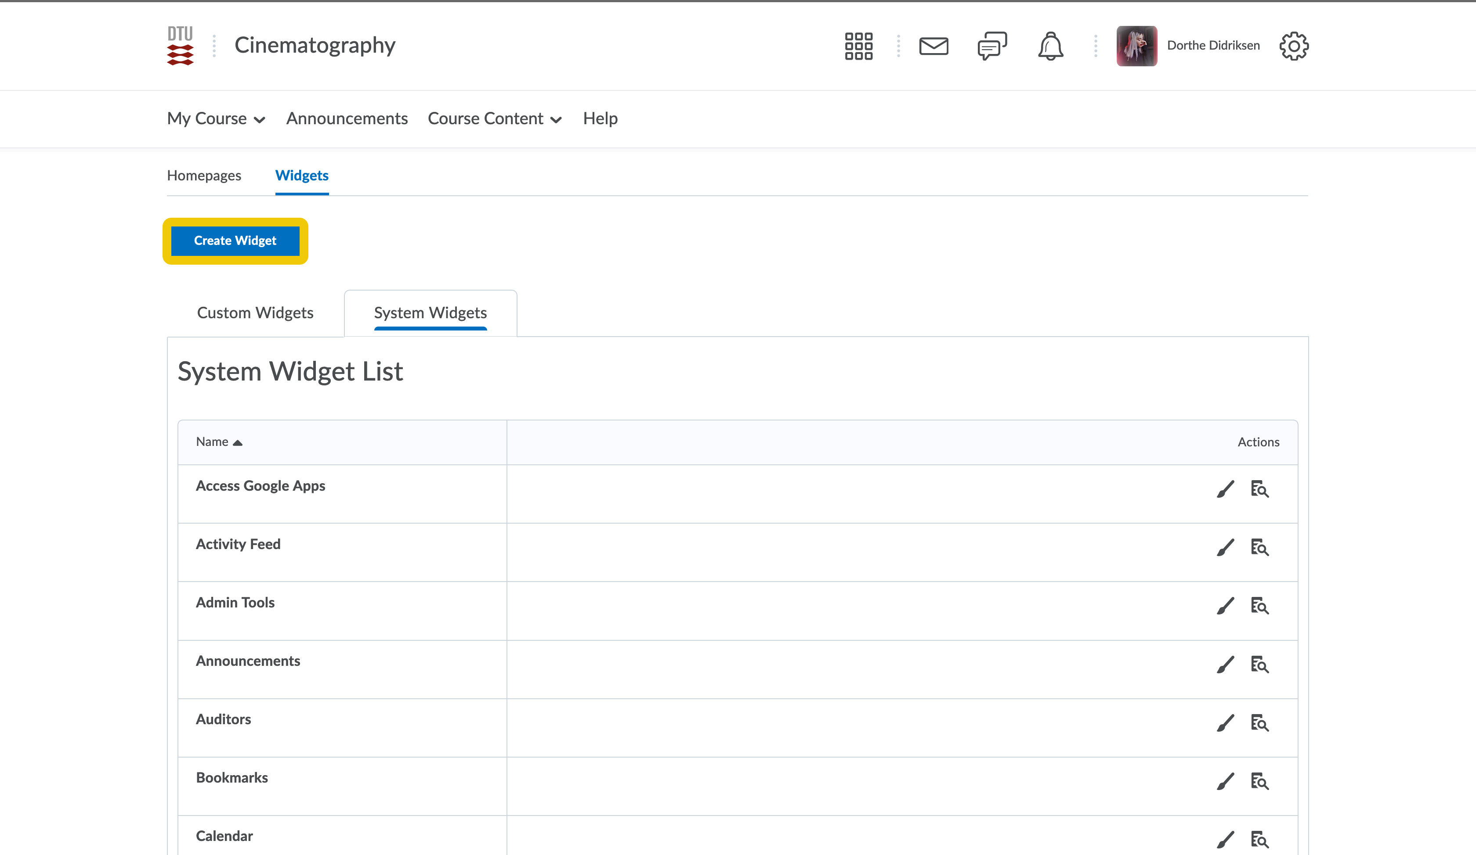Open the subscription alerts chat icon
Screen dimensions: 1476x855
992,46
